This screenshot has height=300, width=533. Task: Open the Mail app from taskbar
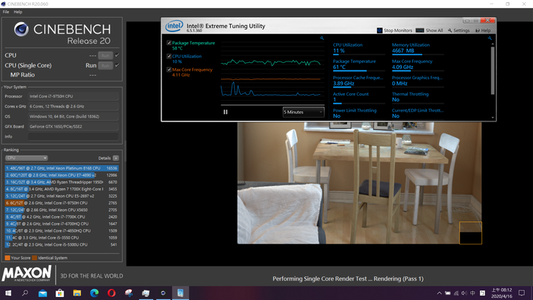(42, 293)
